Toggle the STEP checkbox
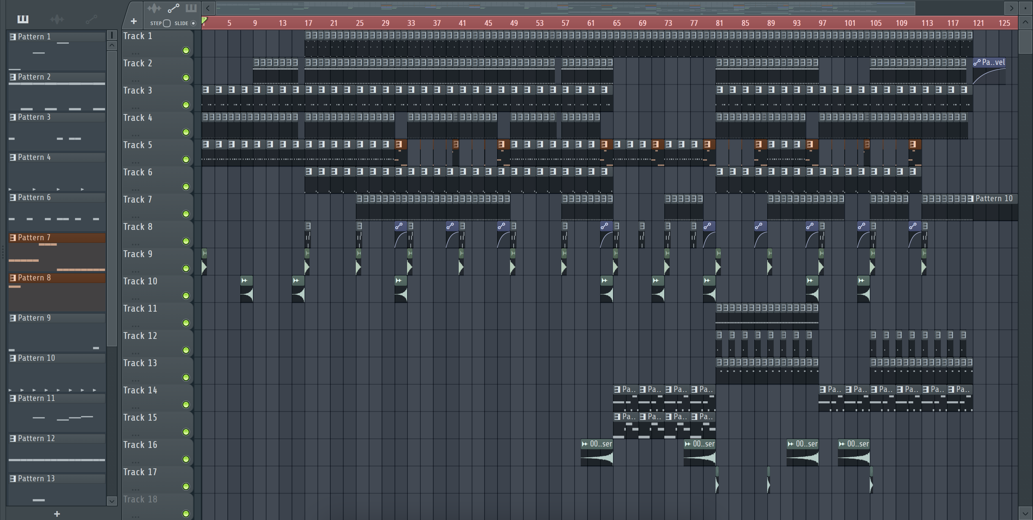The height and width of the screenshot is (520, 1033). [x=167, y=23]
